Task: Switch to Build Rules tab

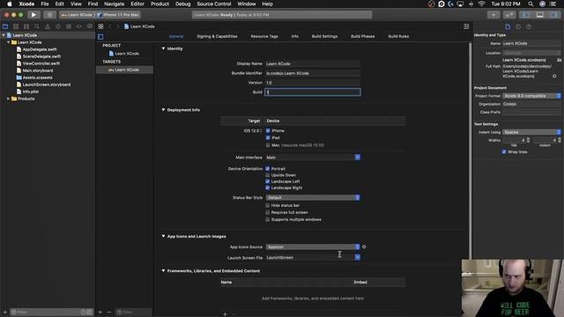Action: (x=398, y=36)
